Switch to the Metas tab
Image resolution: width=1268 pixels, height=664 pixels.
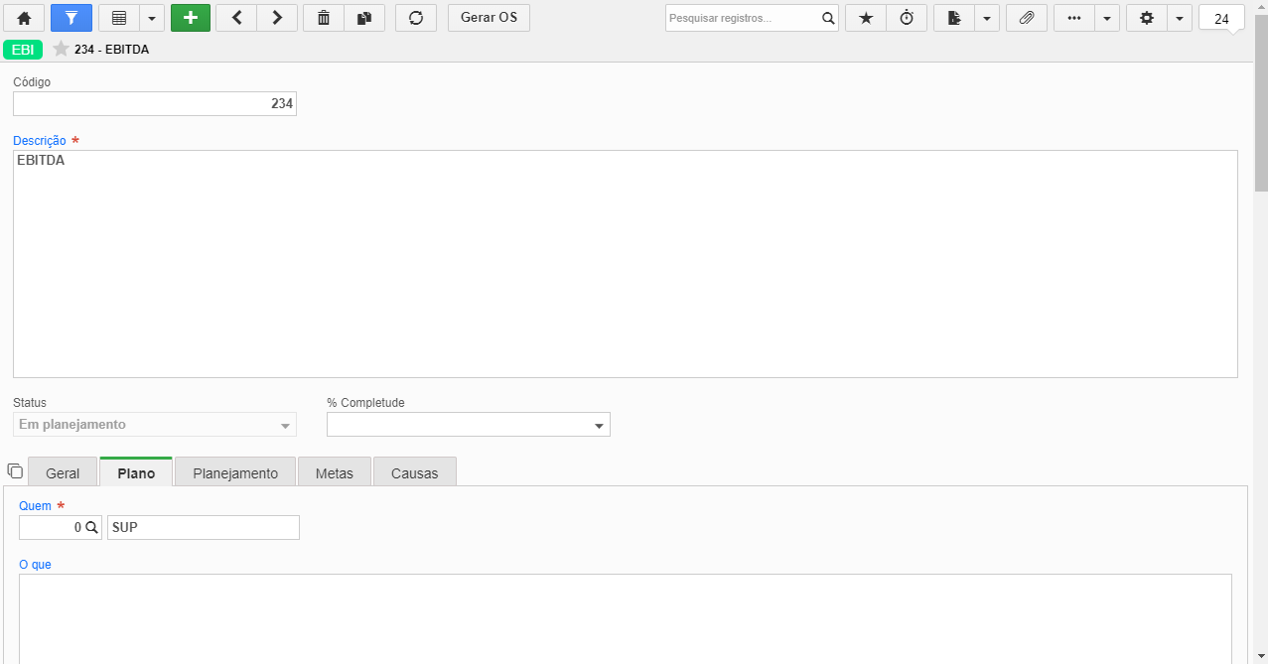point(335,472)
